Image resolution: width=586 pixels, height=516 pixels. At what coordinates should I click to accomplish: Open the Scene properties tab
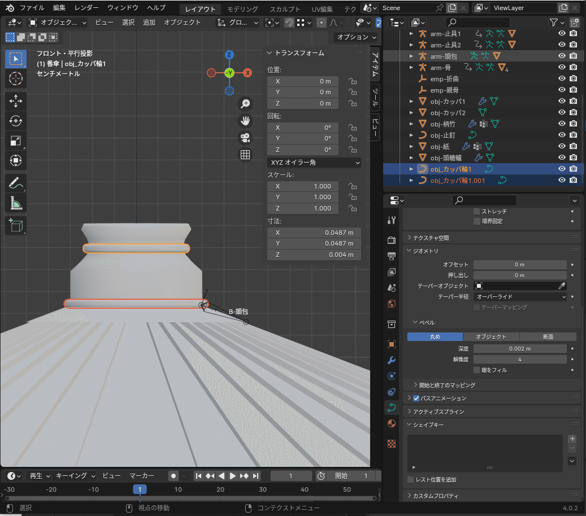(392, 288)
